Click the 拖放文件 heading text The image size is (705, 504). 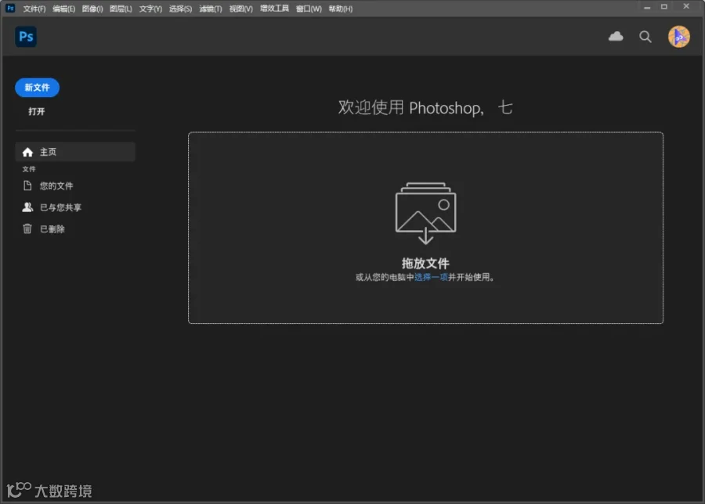click(425, 263)
